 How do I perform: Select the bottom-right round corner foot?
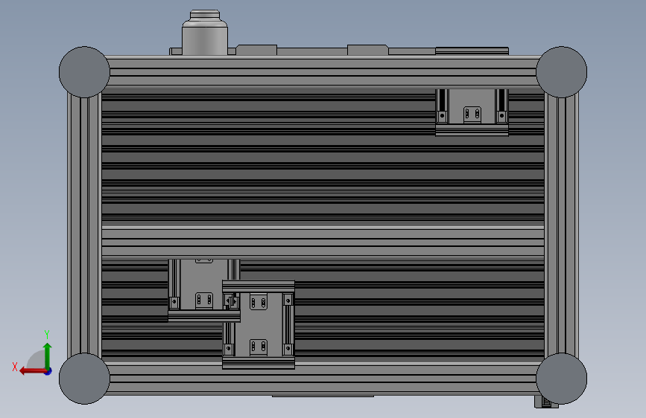562,379
